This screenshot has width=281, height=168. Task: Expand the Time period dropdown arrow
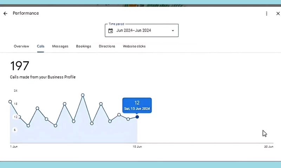coord(173,30)
